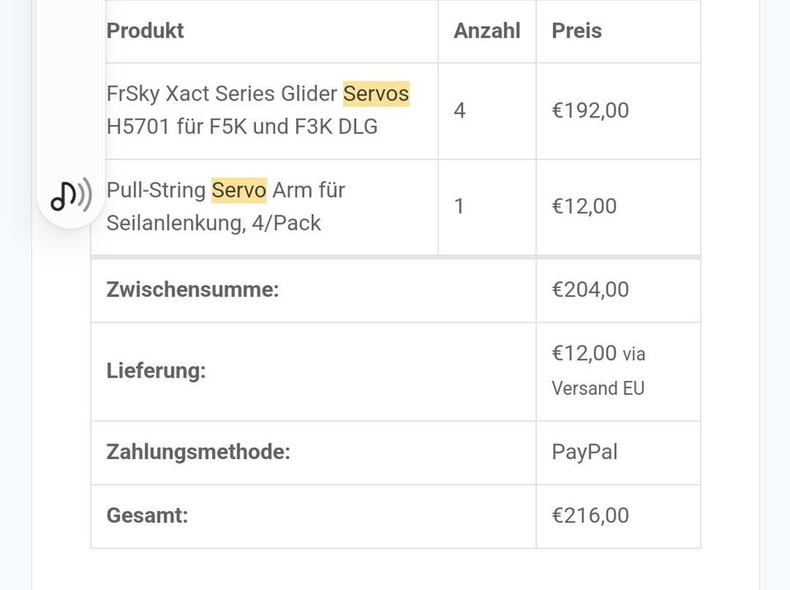Click the Anzahl column header
This screenshot has height=590, width=790.
pyautogui.click(x=486, y=30)
